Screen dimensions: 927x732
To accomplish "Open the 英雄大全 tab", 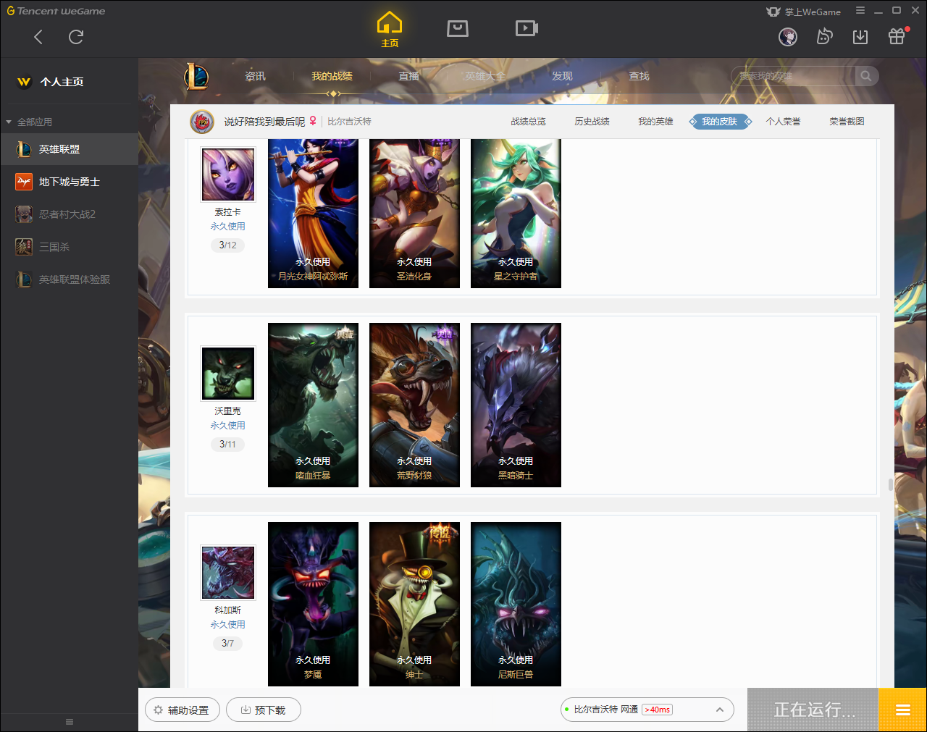I will tap(485, 76).
